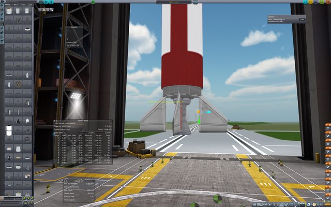The image size is (331, 207).
Task: Open the MechJeb MJ toolbar button
Action: point(259,204)
